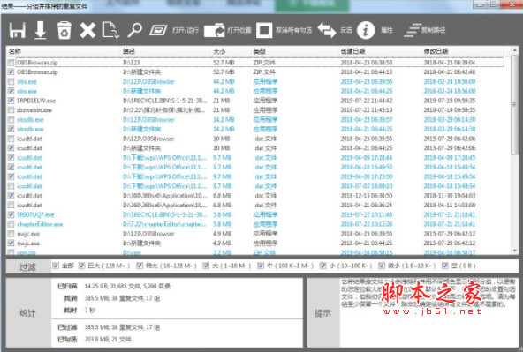Toggle the zbzweixin.exe row checkbox
The width and height of the screenshot is (523, 352).
(x=11, y=110)
